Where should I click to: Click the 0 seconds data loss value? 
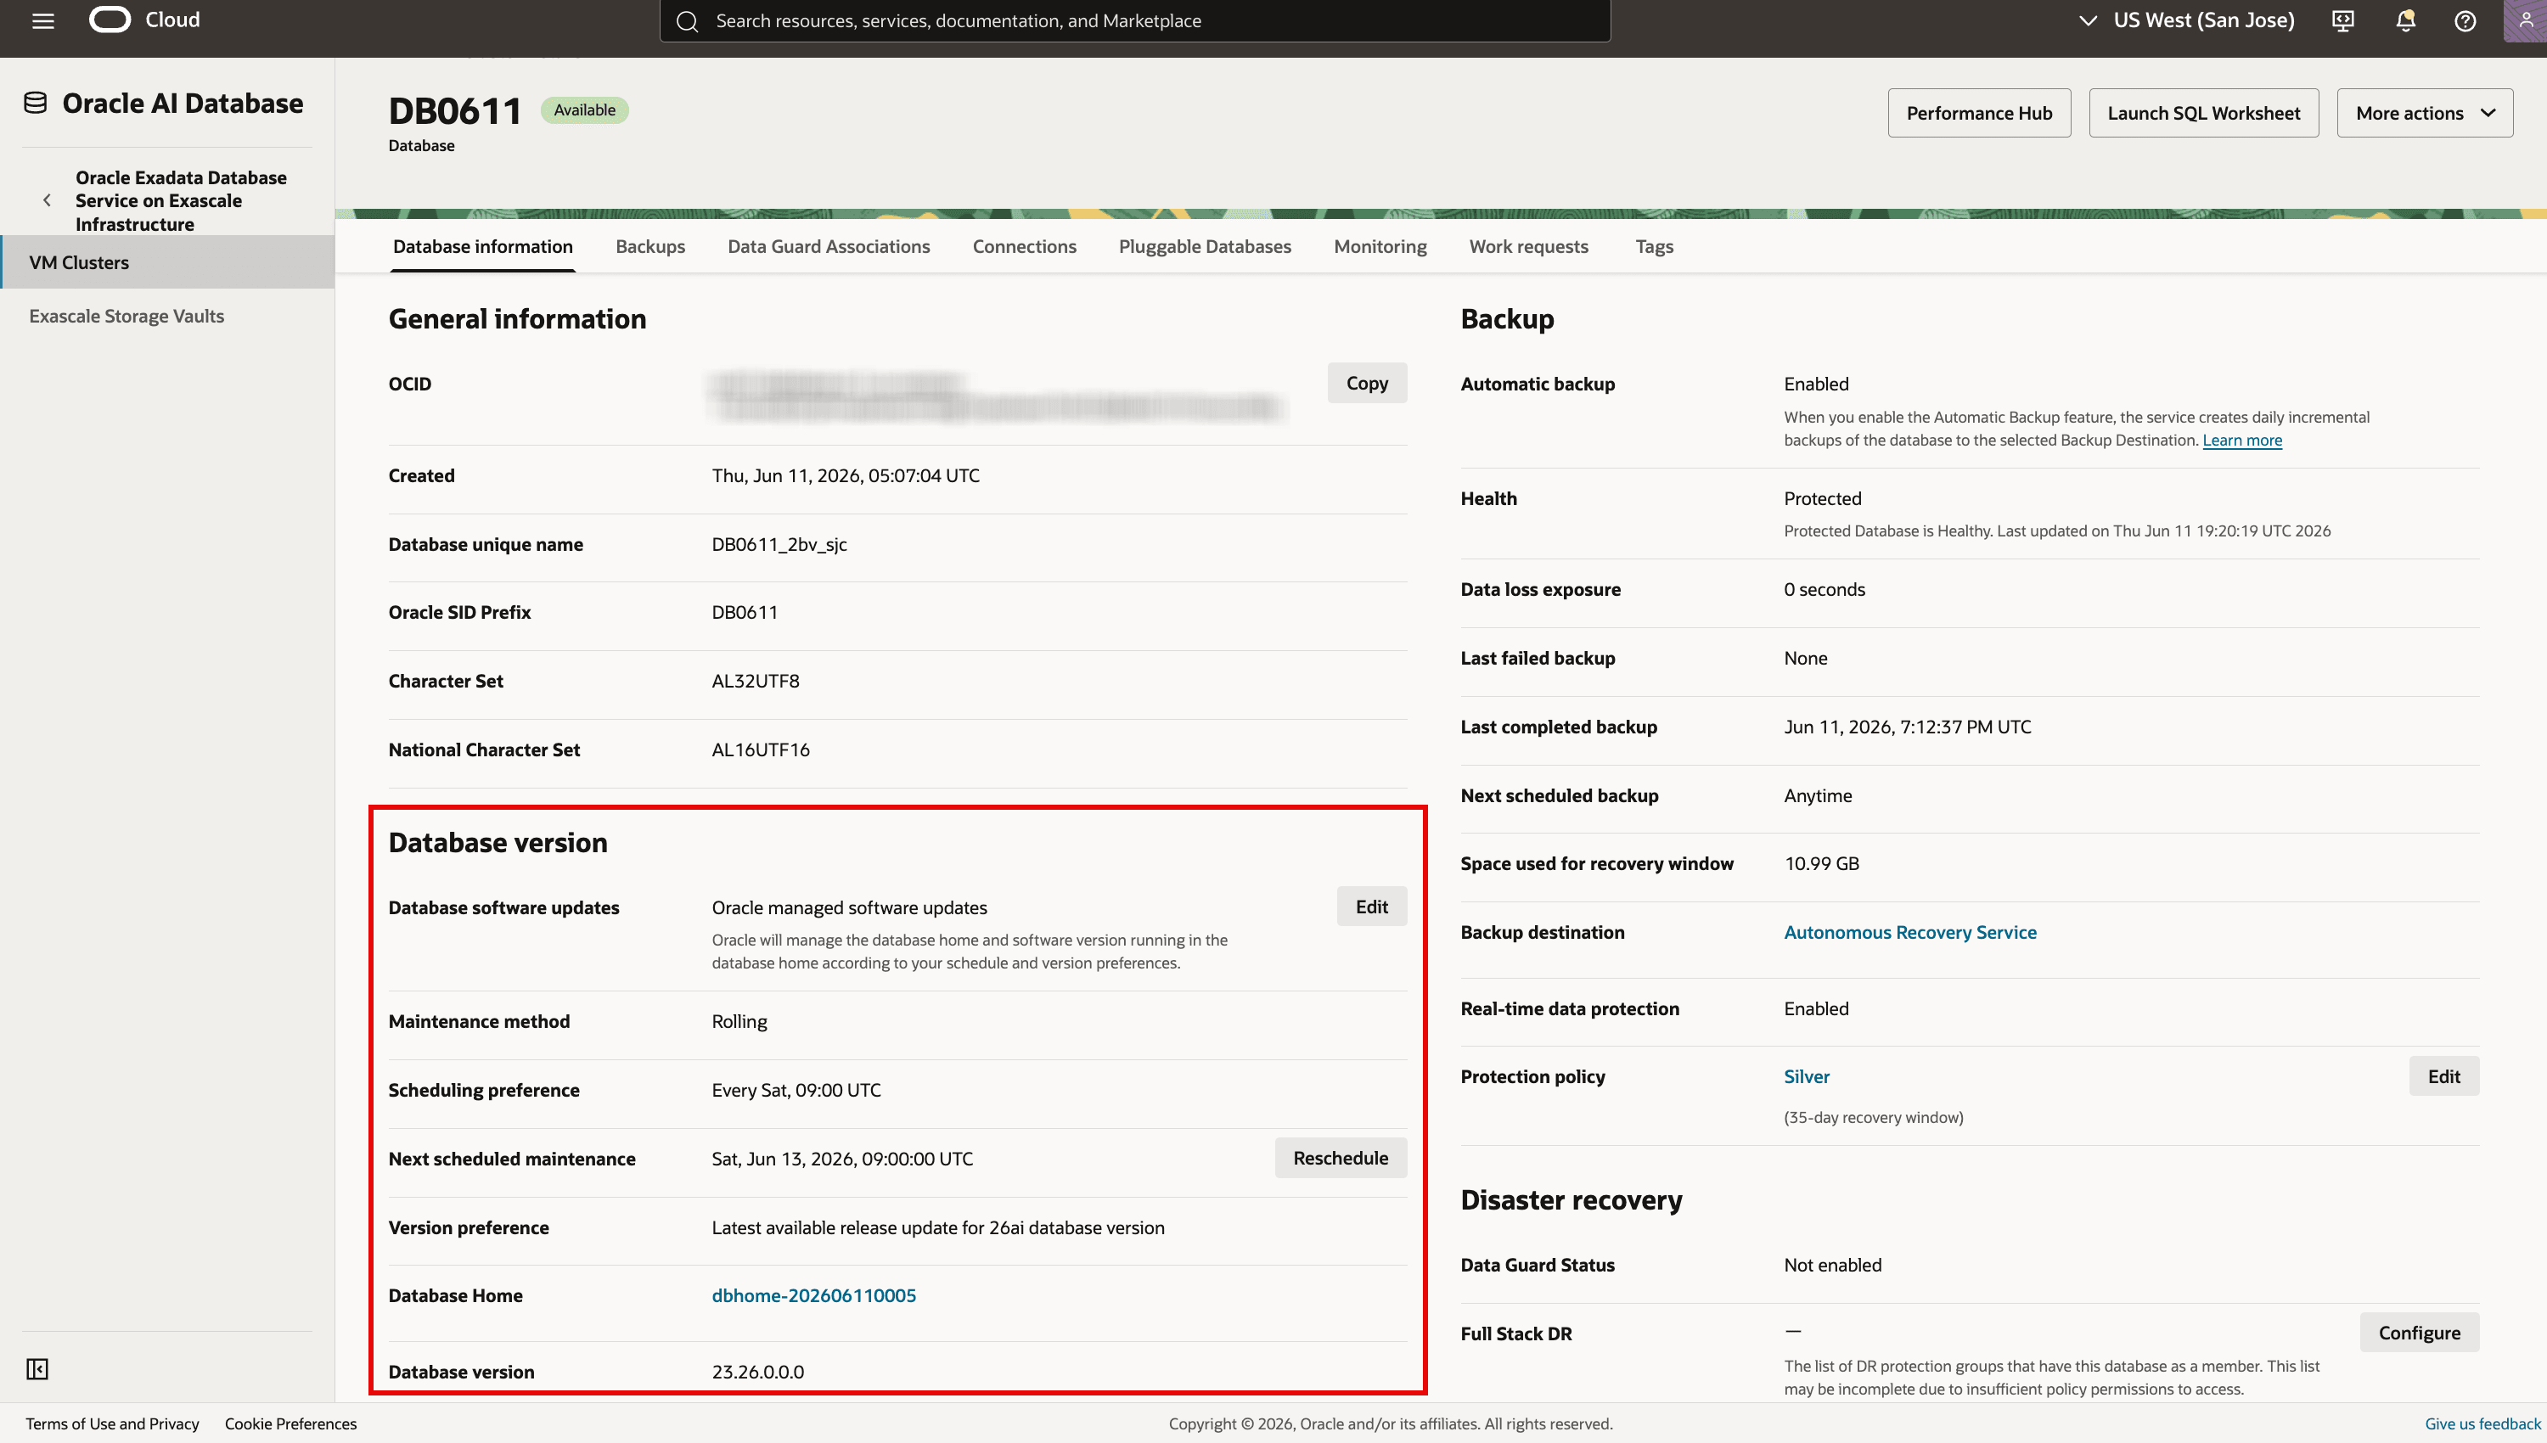pyautogui.click(x=1825, y=589)
